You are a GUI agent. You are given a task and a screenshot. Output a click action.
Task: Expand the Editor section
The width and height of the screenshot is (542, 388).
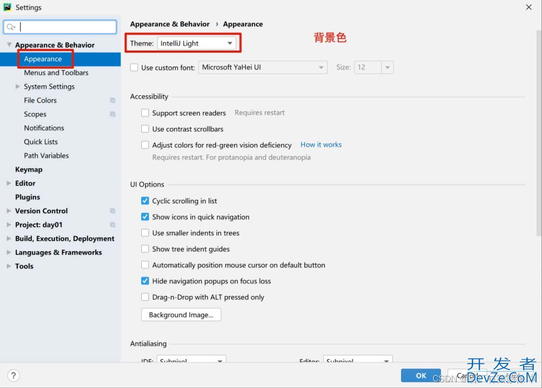[x=9, y=183]
